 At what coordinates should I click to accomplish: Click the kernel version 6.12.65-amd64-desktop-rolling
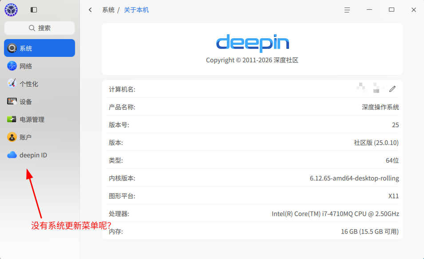click(x=354, y=178)
